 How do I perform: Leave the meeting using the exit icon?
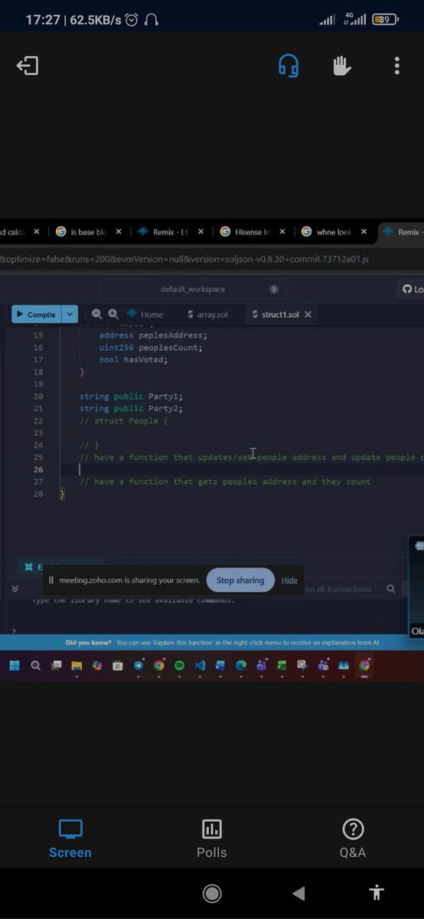coord(28,66)
